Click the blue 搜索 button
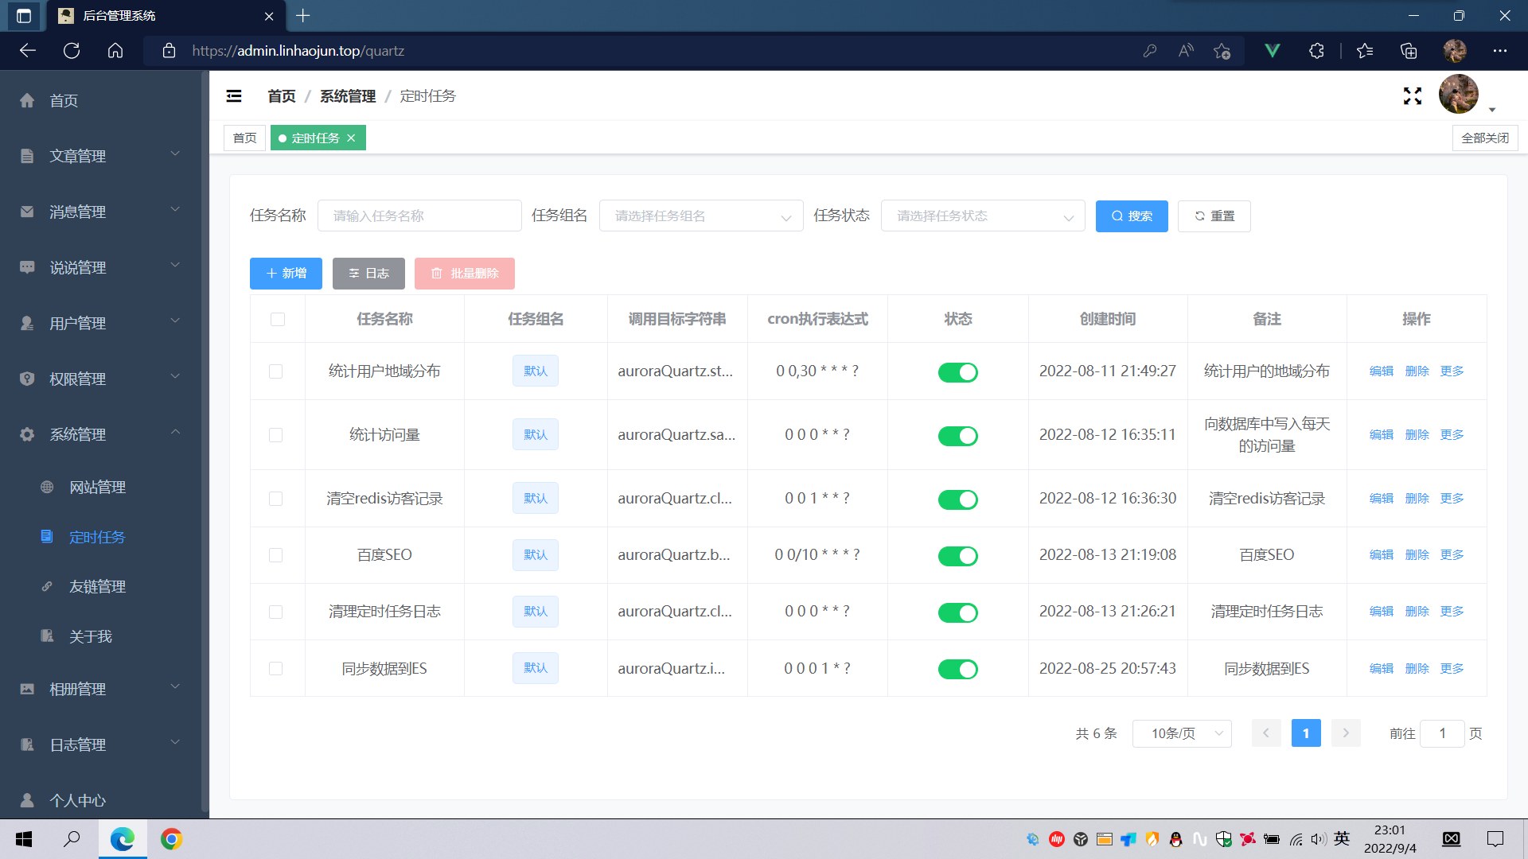Viewport: 1528px width, 859px height. point(1132,216)
